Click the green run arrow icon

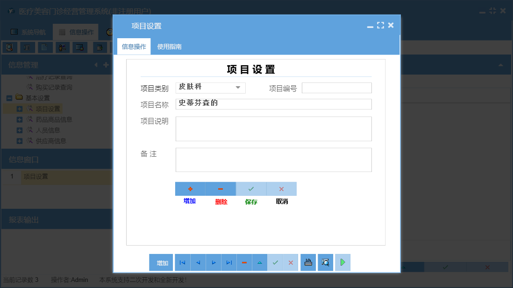[342, 262]
